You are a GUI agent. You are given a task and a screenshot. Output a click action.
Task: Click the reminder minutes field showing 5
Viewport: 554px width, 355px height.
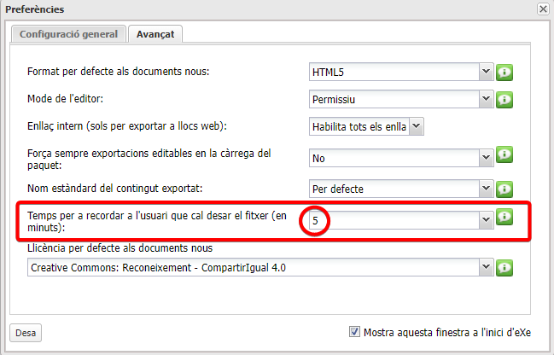pos(393,221)
